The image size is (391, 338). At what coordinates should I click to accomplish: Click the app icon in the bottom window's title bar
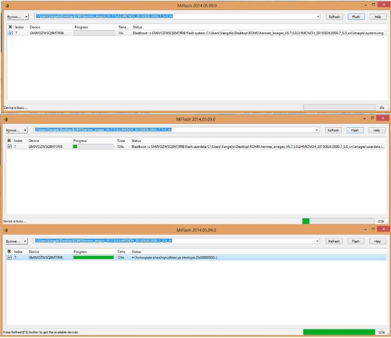(x=6, y=230)
